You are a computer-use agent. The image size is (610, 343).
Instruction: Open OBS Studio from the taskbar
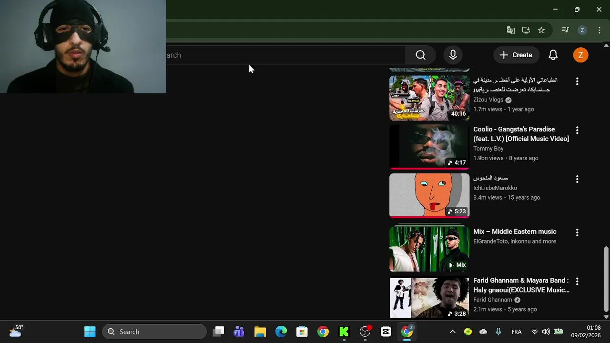[x=365, y=332]
